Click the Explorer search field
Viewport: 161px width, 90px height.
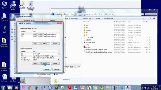[151, 14]
